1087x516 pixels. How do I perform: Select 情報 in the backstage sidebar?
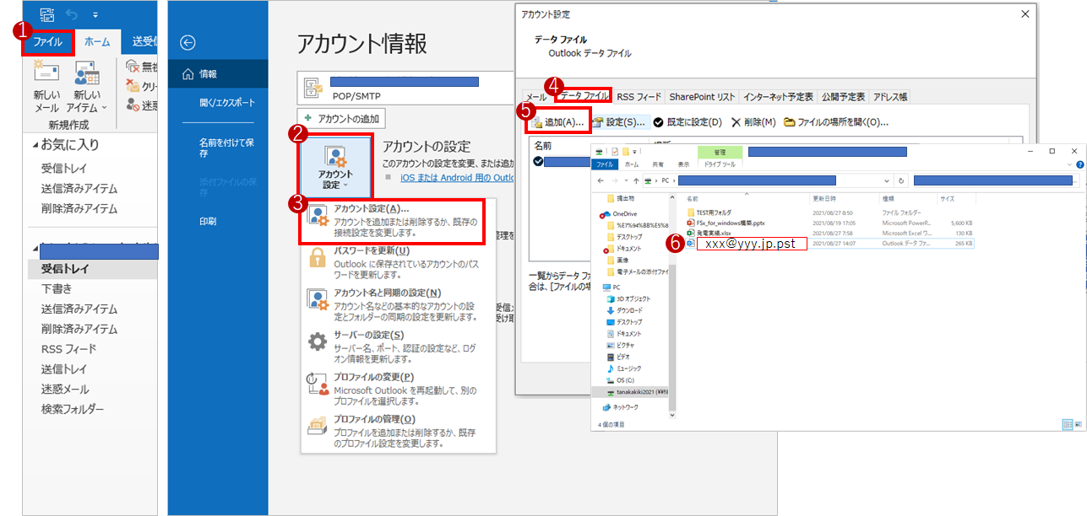[x=218, y=74]
